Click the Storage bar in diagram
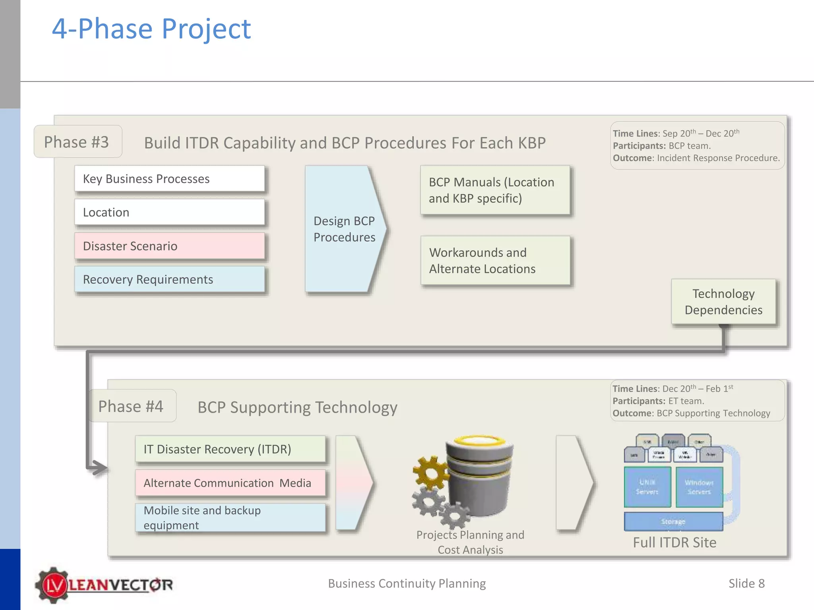814x610 pixels. point(673,521)
